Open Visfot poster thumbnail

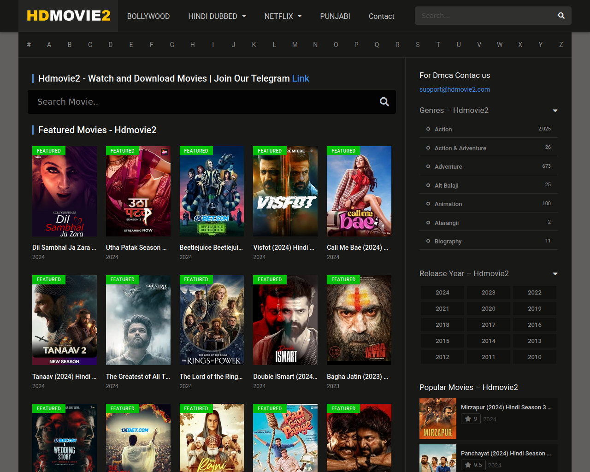click(285, 191)
